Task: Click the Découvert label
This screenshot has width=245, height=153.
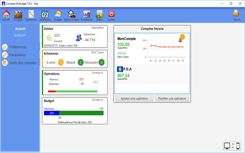Action: (x=91, y=62)
